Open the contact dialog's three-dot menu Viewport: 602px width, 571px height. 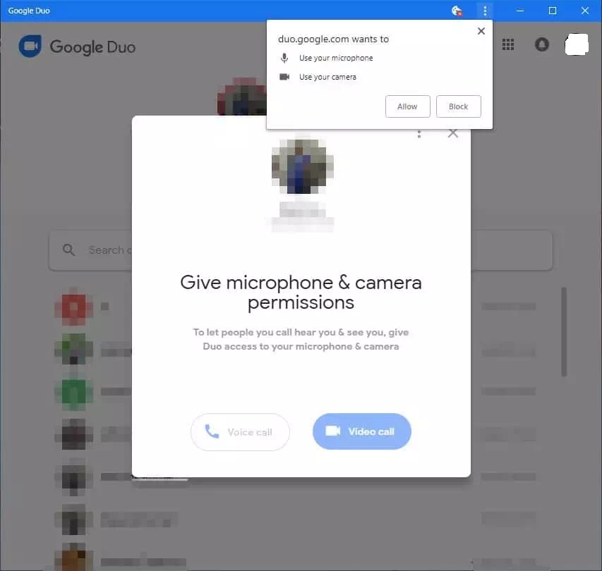tap(419, 134)
